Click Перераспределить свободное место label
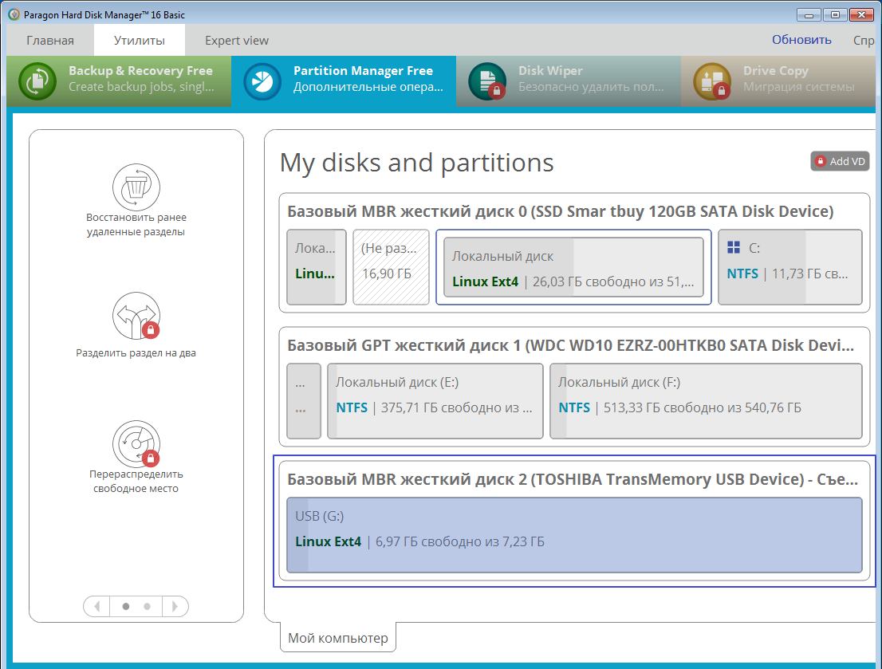This screenshot has height=669, width=882. (x=136, y=481)
